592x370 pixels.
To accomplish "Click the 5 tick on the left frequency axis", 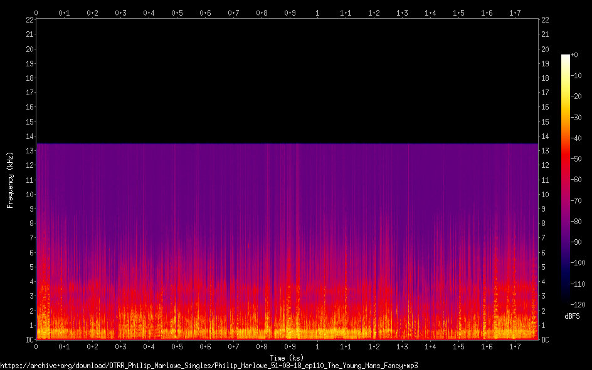I will tap(31, 267).
